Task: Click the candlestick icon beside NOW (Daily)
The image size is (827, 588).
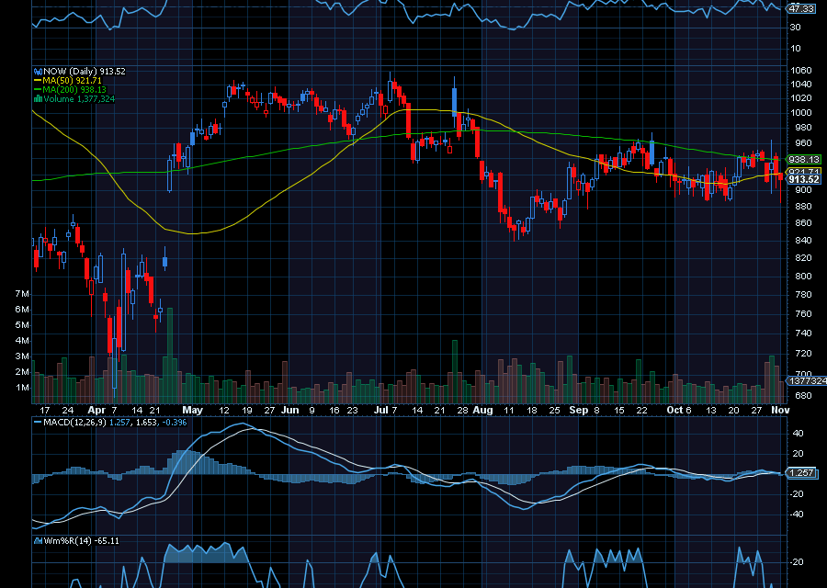Action: (38, 71)
